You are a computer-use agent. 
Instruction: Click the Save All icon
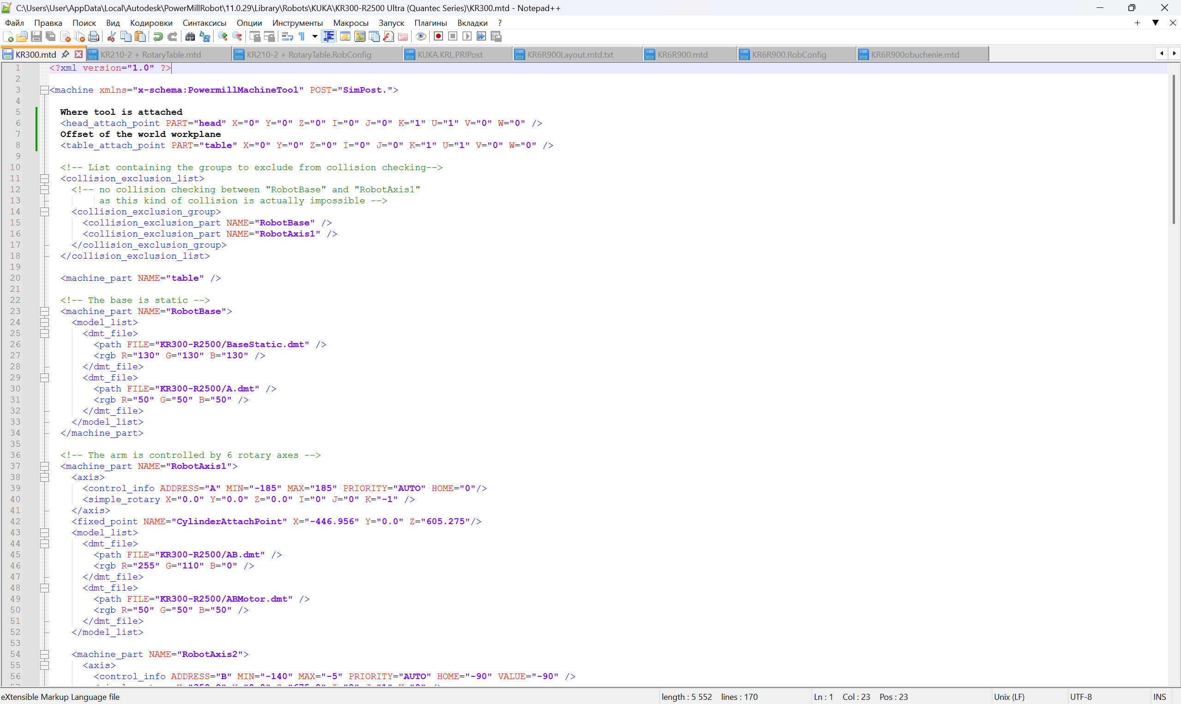coord(50,36)
